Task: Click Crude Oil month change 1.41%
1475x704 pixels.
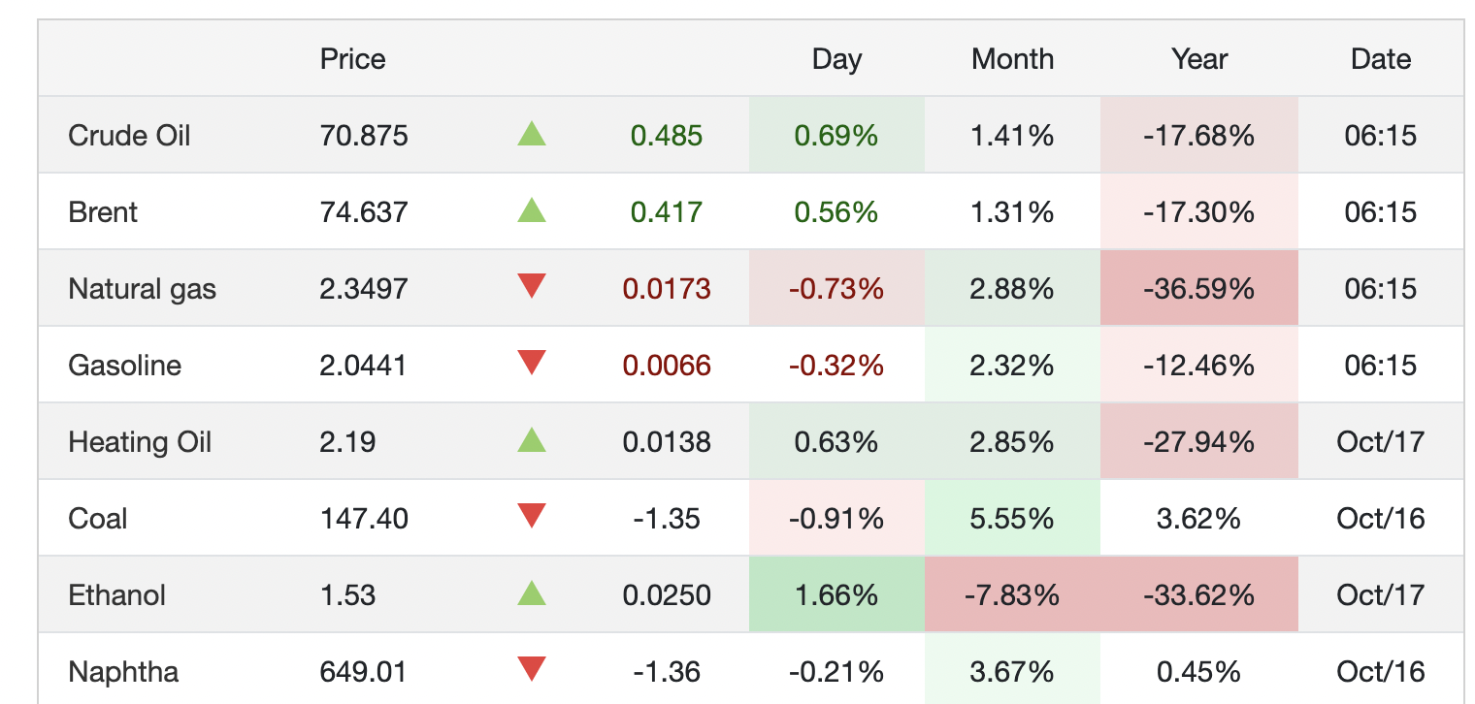Action: (x=1012, y=135)
